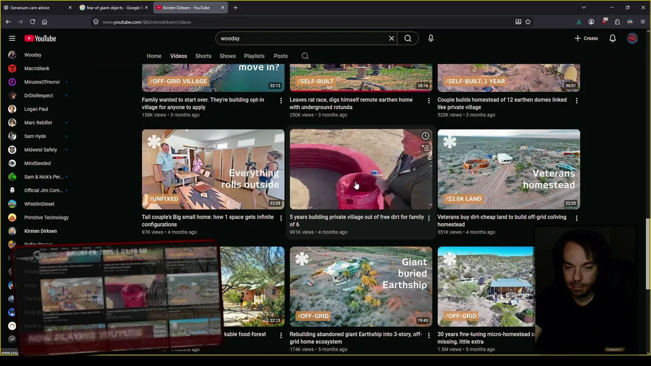
Task: Show site information shield in address bar
Action: [96, 22]
